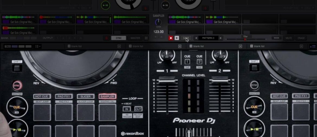This screenshot has width=317, height=137.
Task: Set sampler as MASTER in rekordbox
Action: (x=135, y=38)
